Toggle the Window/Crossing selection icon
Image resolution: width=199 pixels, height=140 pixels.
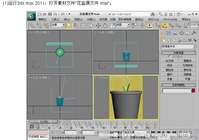[x=90, y=26]
